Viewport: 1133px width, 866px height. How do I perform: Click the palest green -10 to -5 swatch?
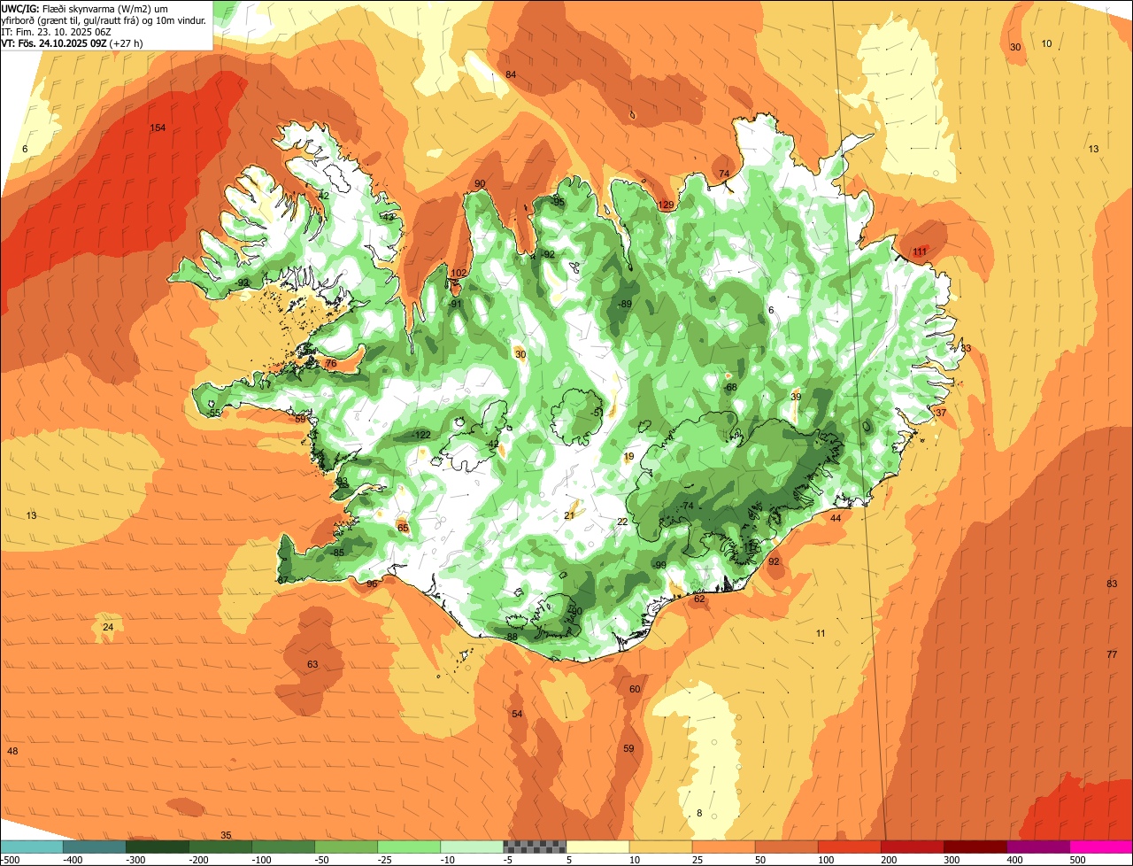click(x=472, y=847)
